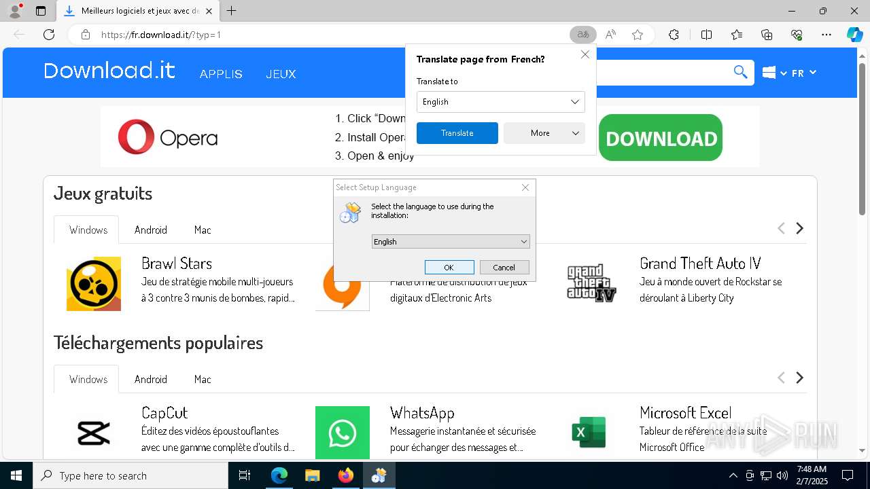Open a new browser tab
870x489 pixels.
point(232,11)
